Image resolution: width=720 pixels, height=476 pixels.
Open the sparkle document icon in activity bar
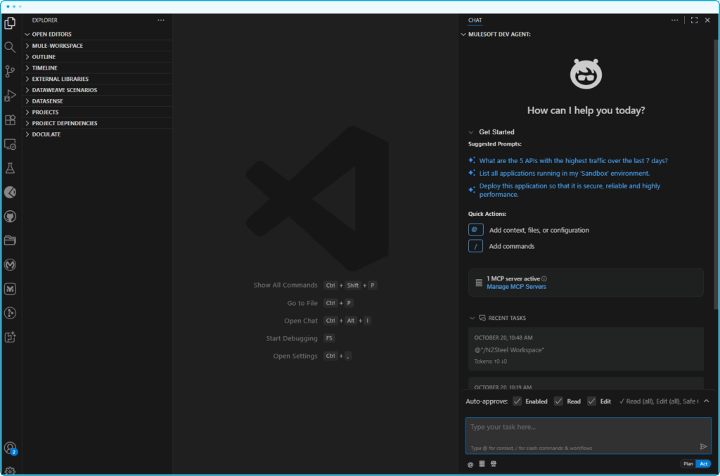pyautogui.click(x=10, y=337)
